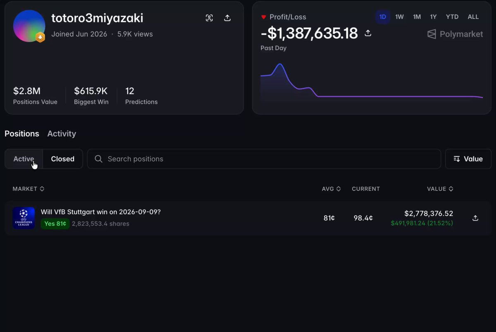Click the 12 Predictions count
The image size is (496, 332).
pyautogui.click(x=130, y=91)
